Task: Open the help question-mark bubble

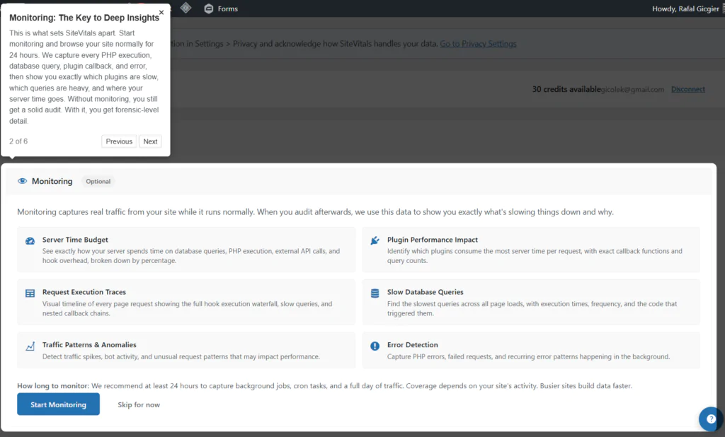Action: pos(710,419)
